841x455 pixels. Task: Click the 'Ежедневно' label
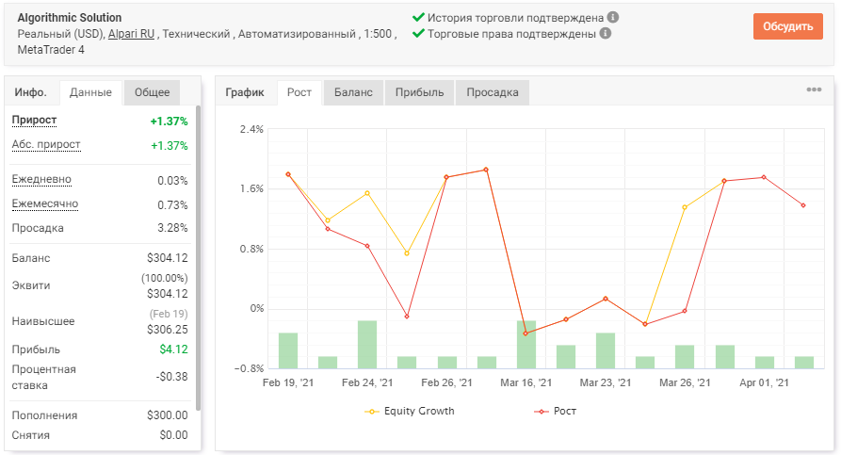click(41, 179)
